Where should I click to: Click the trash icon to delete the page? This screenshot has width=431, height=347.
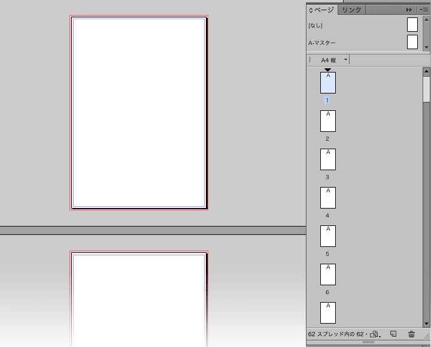click(x=411, y=334)
